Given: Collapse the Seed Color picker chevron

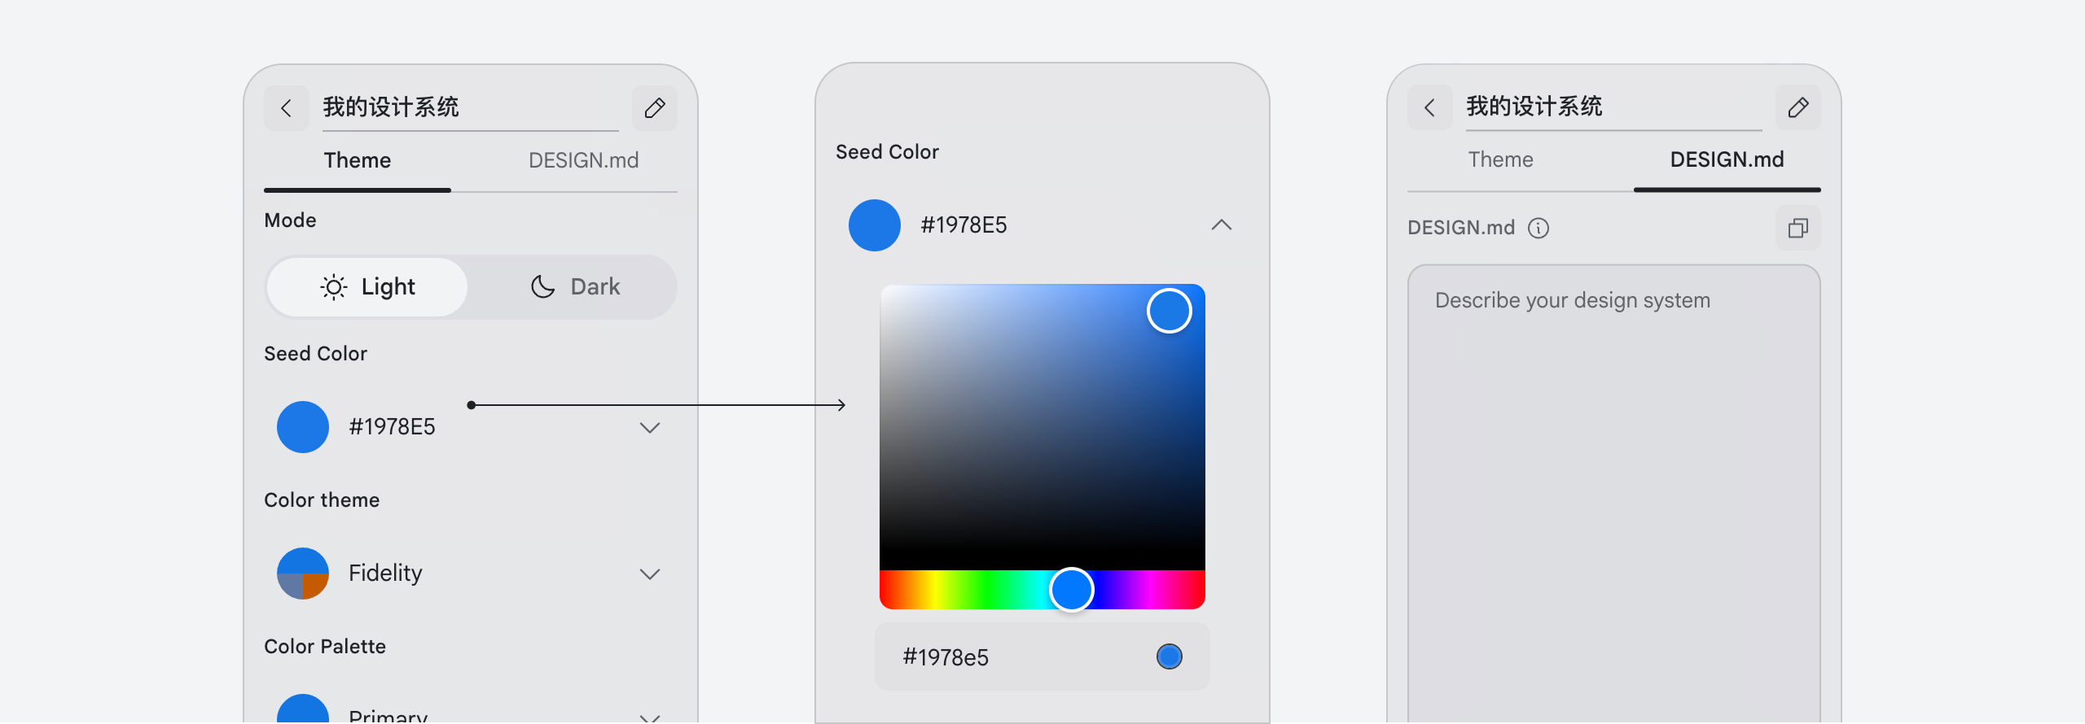Looking at the screenshot, I should [1221, 225].
